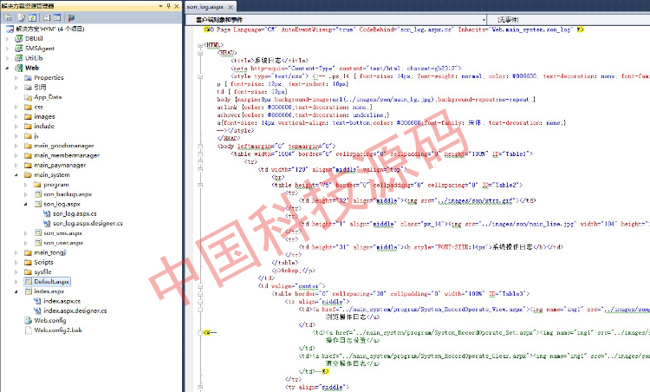Open ASP.NET Configuration globe icon
The image size is (650, 392).
[71, 17]
